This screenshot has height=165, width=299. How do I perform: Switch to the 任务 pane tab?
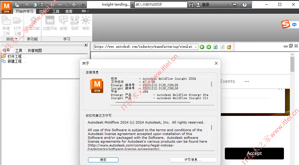pyautogui.click(x=6, y=51)
